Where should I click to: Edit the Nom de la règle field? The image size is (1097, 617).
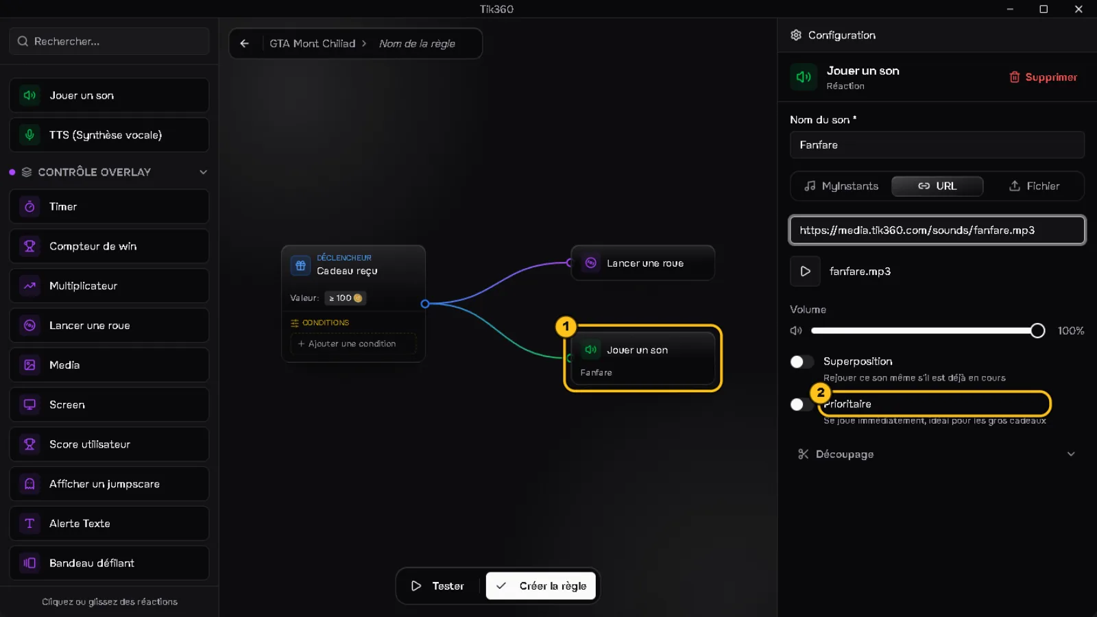click(417, 43)
